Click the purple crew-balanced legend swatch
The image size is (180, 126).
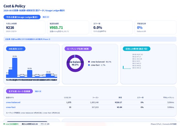pyautogui.click(x=89, y=62)
